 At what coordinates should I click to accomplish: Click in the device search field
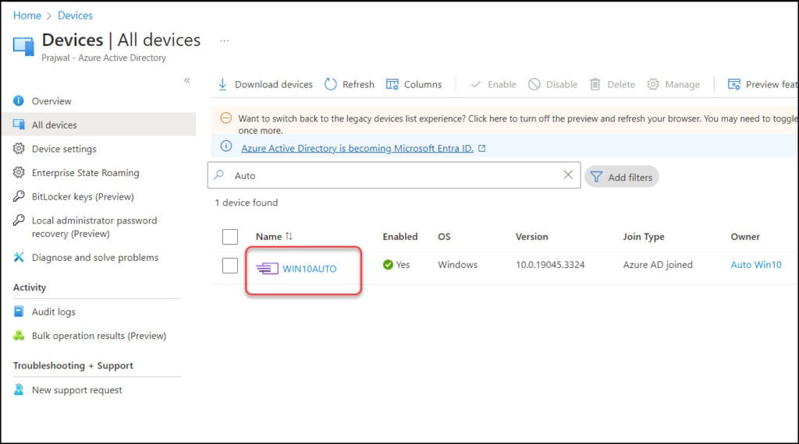[x=394, y=175]
